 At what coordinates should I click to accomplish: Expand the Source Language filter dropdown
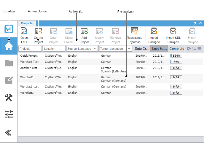95,49
